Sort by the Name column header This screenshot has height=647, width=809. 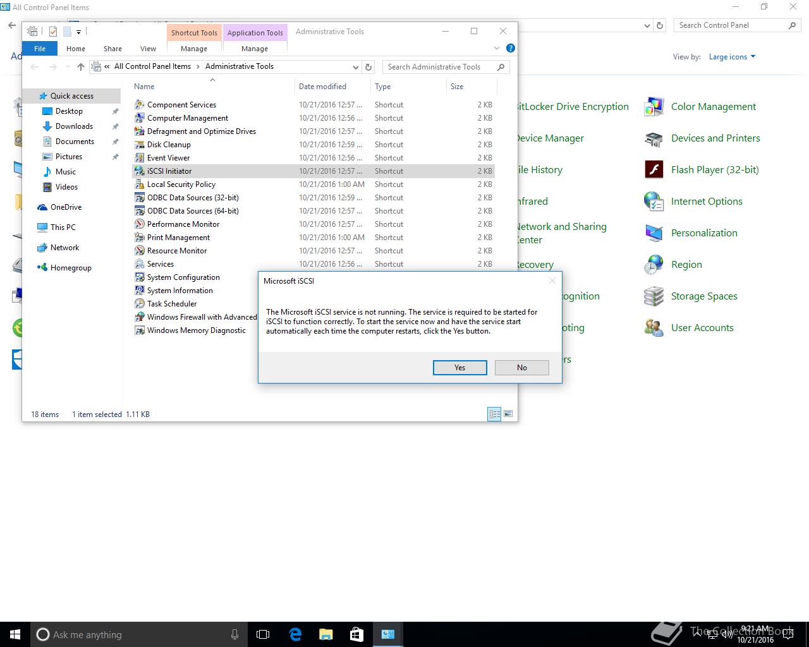(x=212, y=87)
